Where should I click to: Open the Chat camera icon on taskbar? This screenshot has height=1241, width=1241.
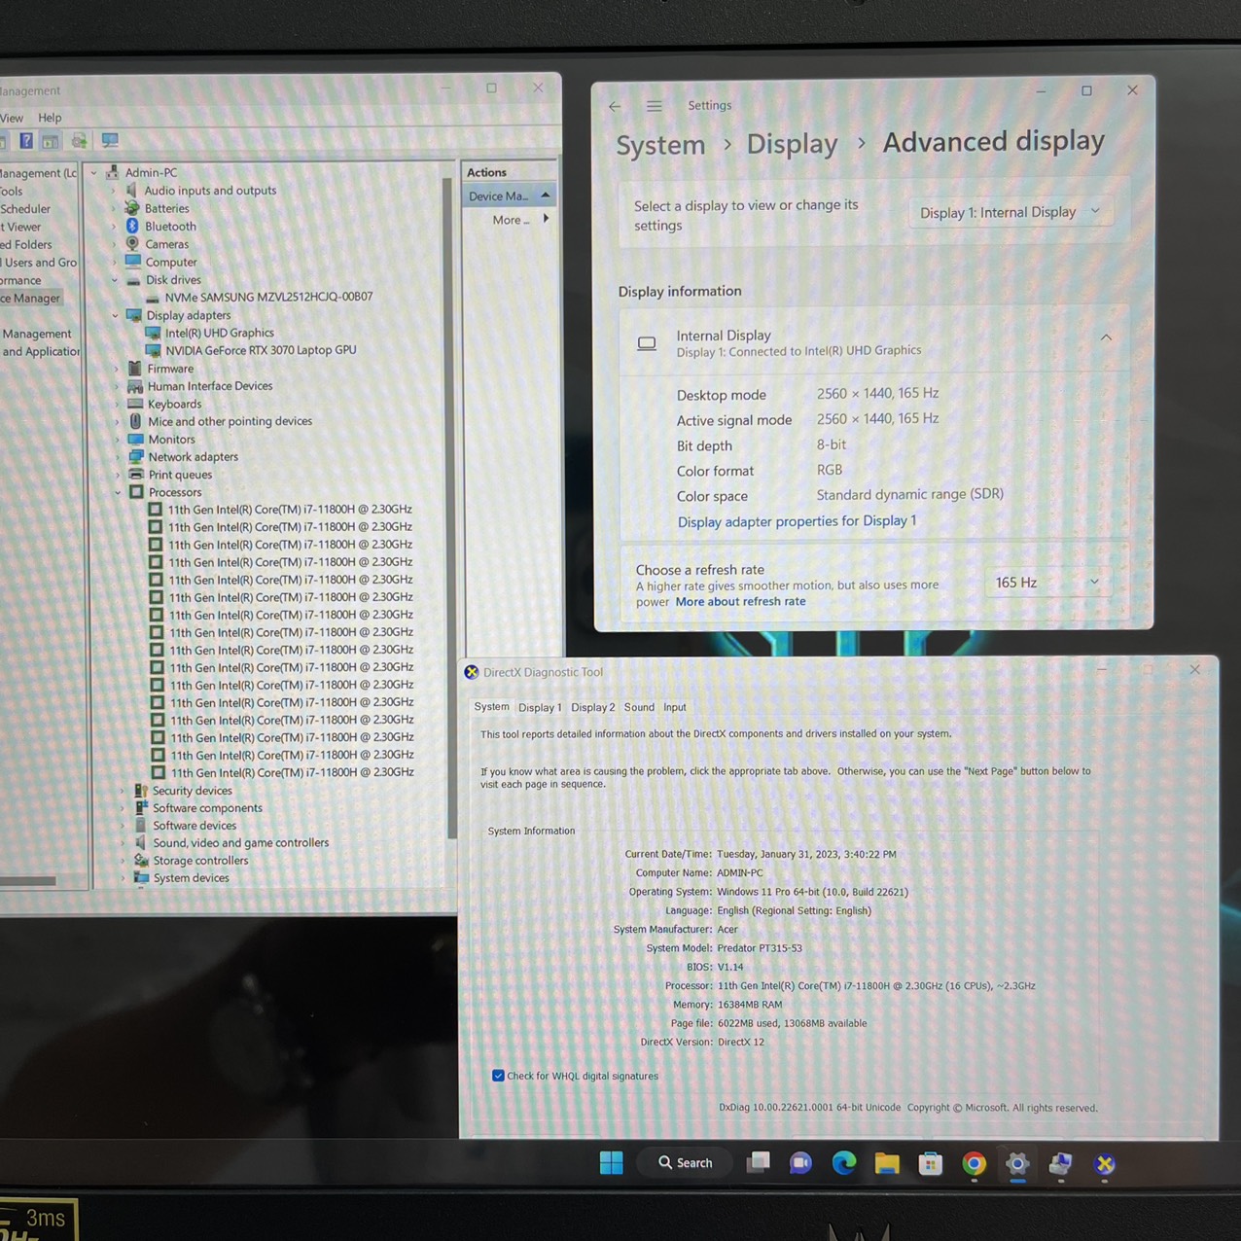click(x=801, y=1163)
